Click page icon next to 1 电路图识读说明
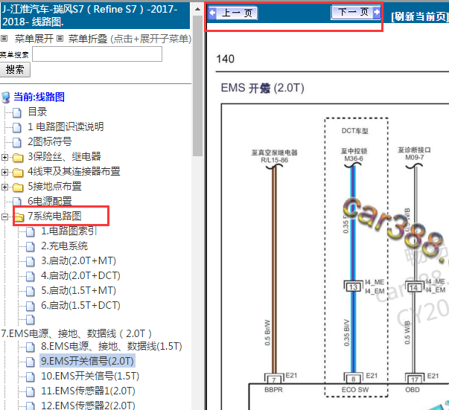This screenshot has width=449, height=410. (x=17, y=127)
